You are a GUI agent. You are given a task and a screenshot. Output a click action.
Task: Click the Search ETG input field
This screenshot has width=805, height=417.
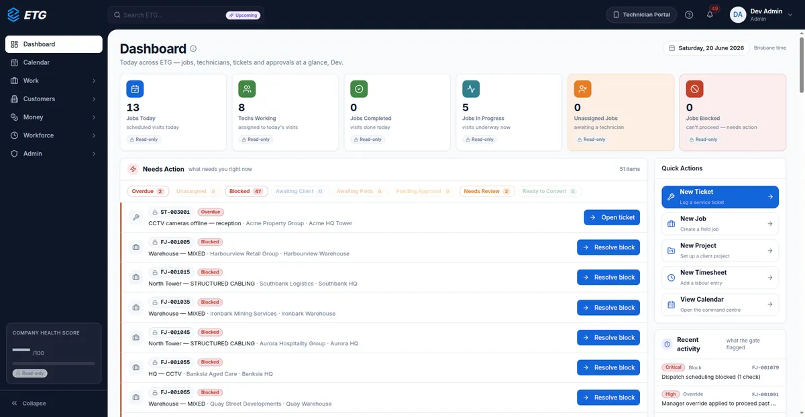click(x=186, y=15)
